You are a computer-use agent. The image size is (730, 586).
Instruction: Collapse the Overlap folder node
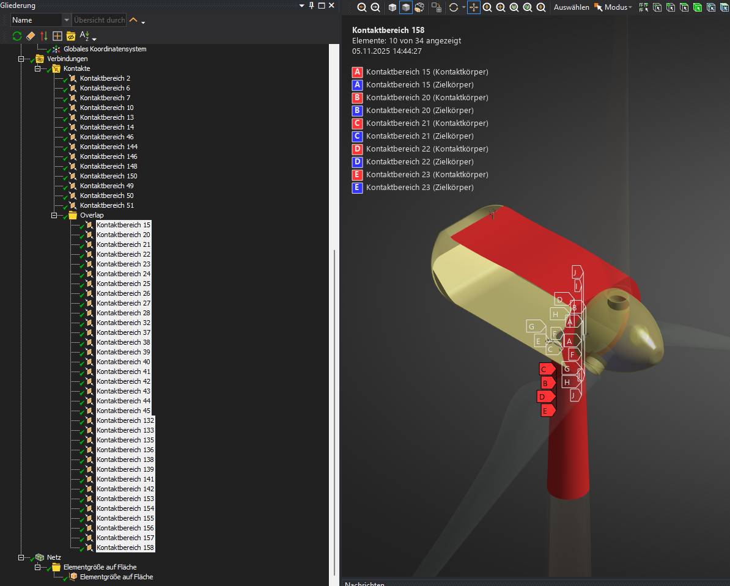tap(54, 215)
